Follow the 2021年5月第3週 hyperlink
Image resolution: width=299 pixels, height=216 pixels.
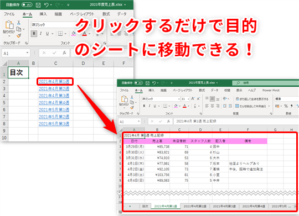pos(54,124)
